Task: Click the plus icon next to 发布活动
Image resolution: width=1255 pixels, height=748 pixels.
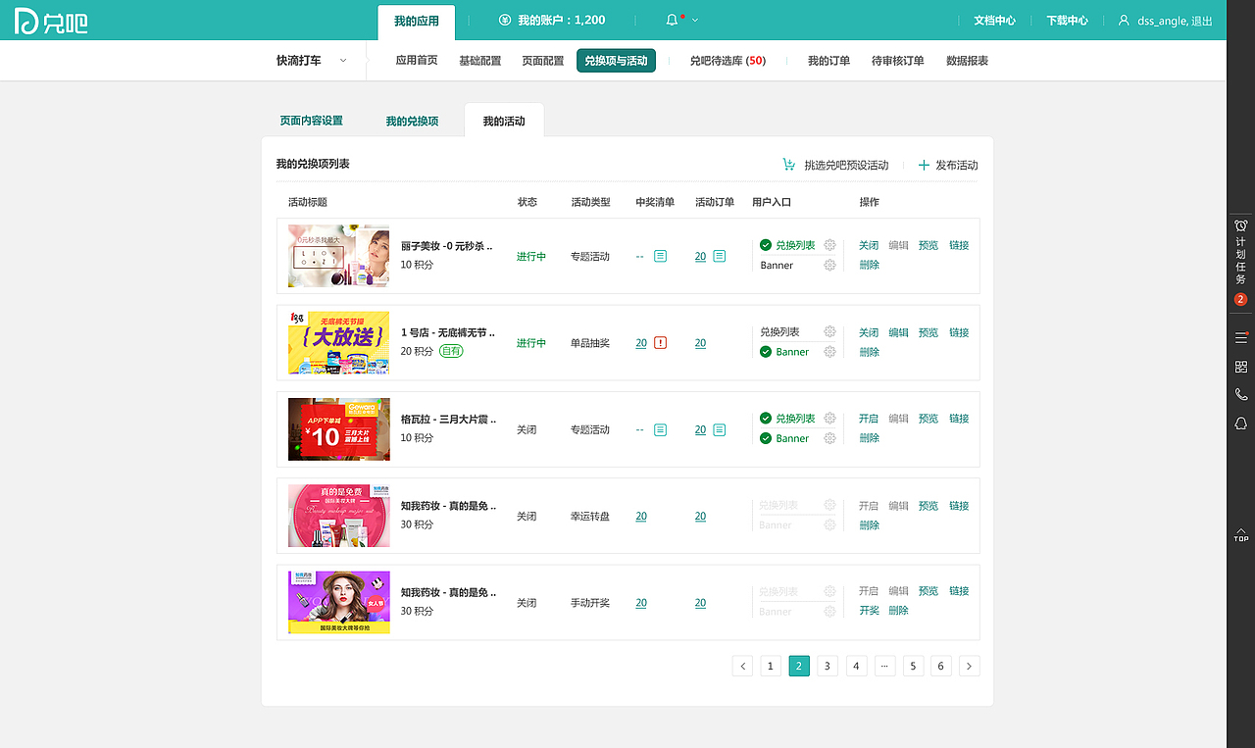Action: pyautogui.click(x=924, y=165)
